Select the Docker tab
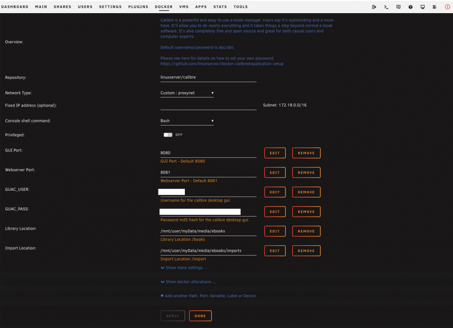Screen dimensions: 453x328 [164, 7]
